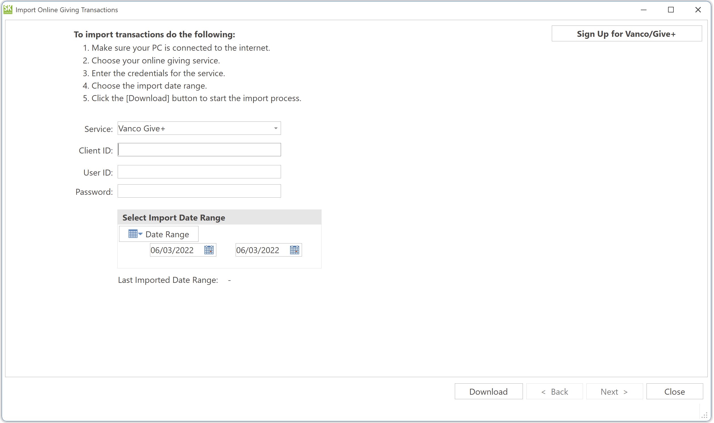Click Sign Up for Vanco/Give+ button

click(x=627, y=34)
